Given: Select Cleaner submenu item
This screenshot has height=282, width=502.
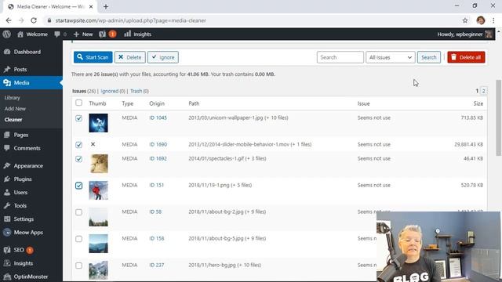Looking at the screenshot, I should pyautogui.click(x=13, y=120).
